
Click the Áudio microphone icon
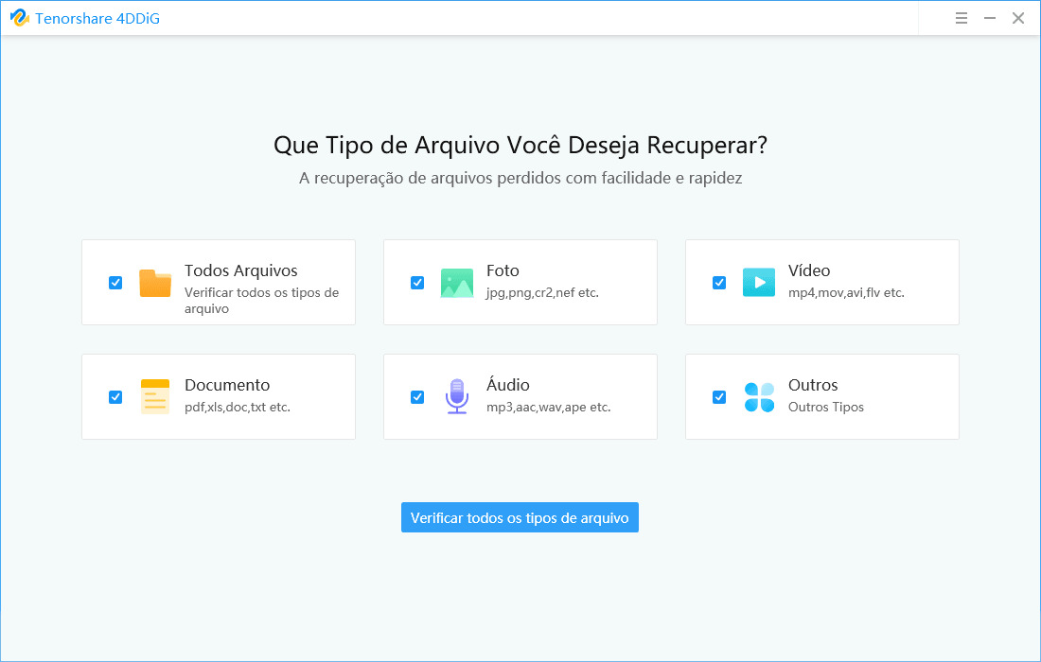point(457,396)
